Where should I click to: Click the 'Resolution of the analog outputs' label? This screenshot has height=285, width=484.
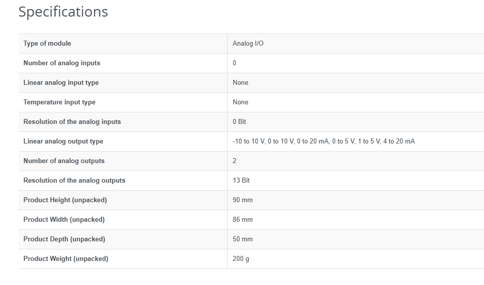pos(74,181)
